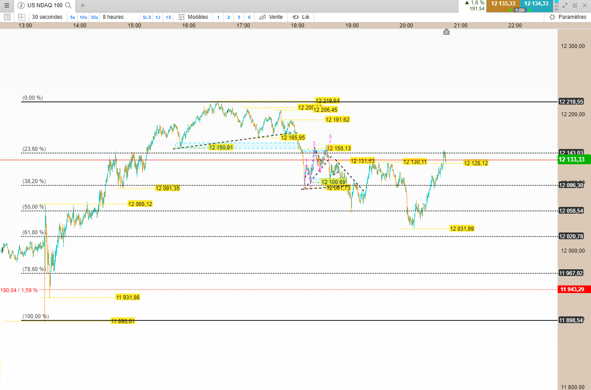Click the 12 130,11 price label
This screenshot has width=591, height=390.
[x=415, y=162]
